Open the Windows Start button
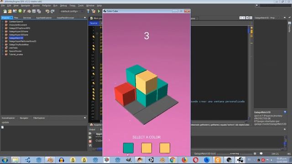The width and height of the screenshot is (292, 164). tap(5, 160)
